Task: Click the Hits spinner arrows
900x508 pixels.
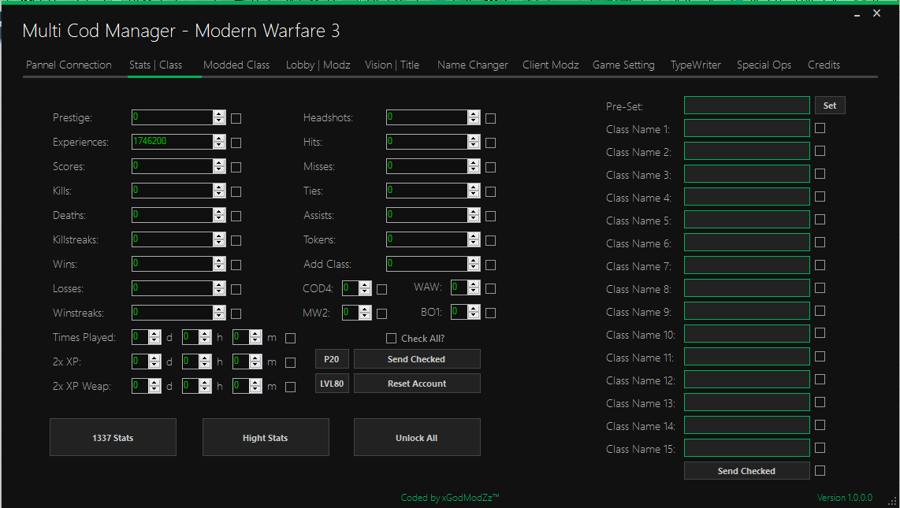Action: click(474, 142)
